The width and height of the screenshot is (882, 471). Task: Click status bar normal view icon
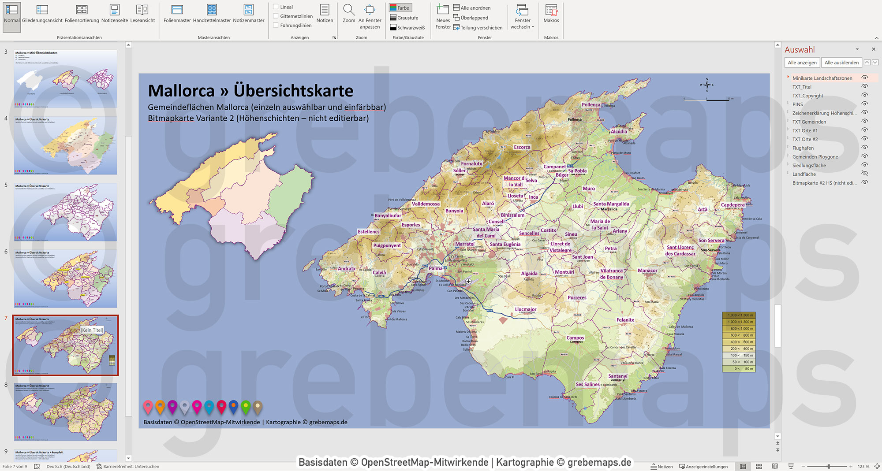pos(743,466)
